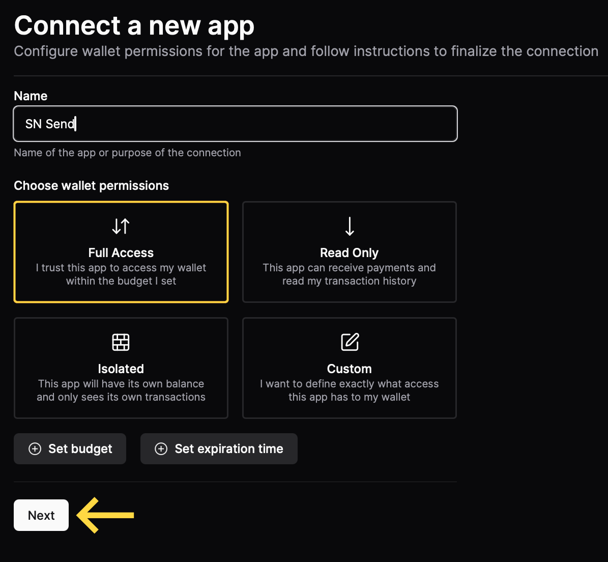Click the plus circle icon in Set expiration time
This screenshot has width=608, height=562.
click(x=161, y=448)
